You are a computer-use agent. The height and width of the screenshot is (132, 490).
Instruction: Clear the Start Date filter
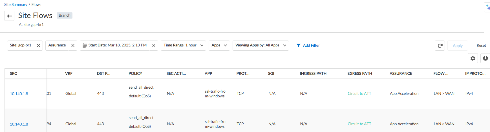(x=154, y=46)
